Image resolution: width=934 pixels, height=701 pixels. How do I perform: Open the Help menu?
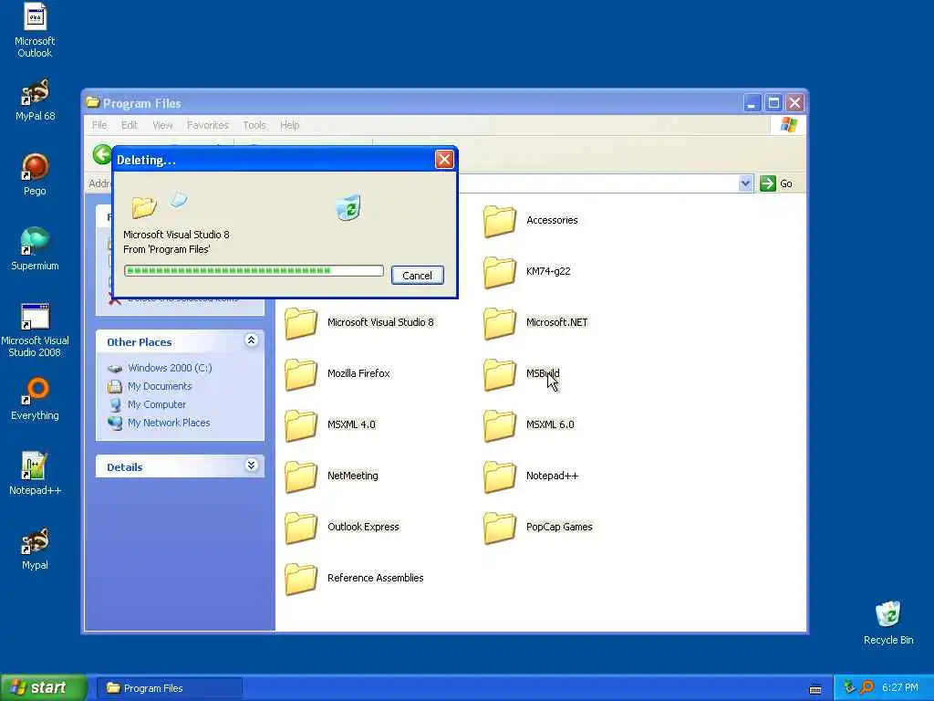289,125
